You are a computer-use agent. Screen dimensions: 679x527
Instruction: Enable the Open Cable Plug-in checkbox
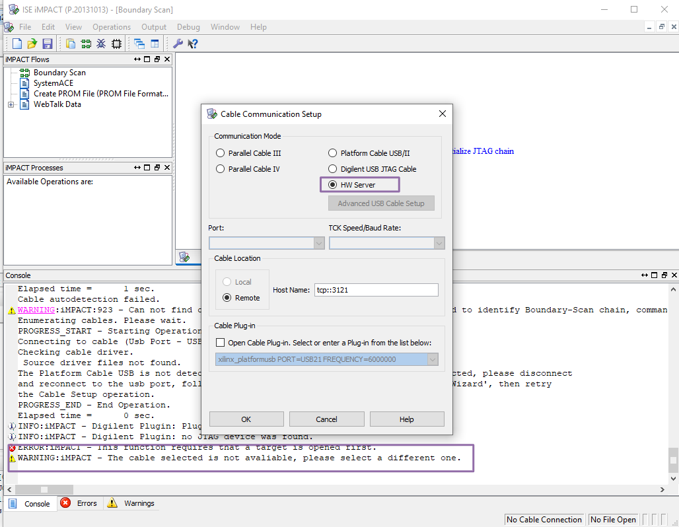coord(221,343)
